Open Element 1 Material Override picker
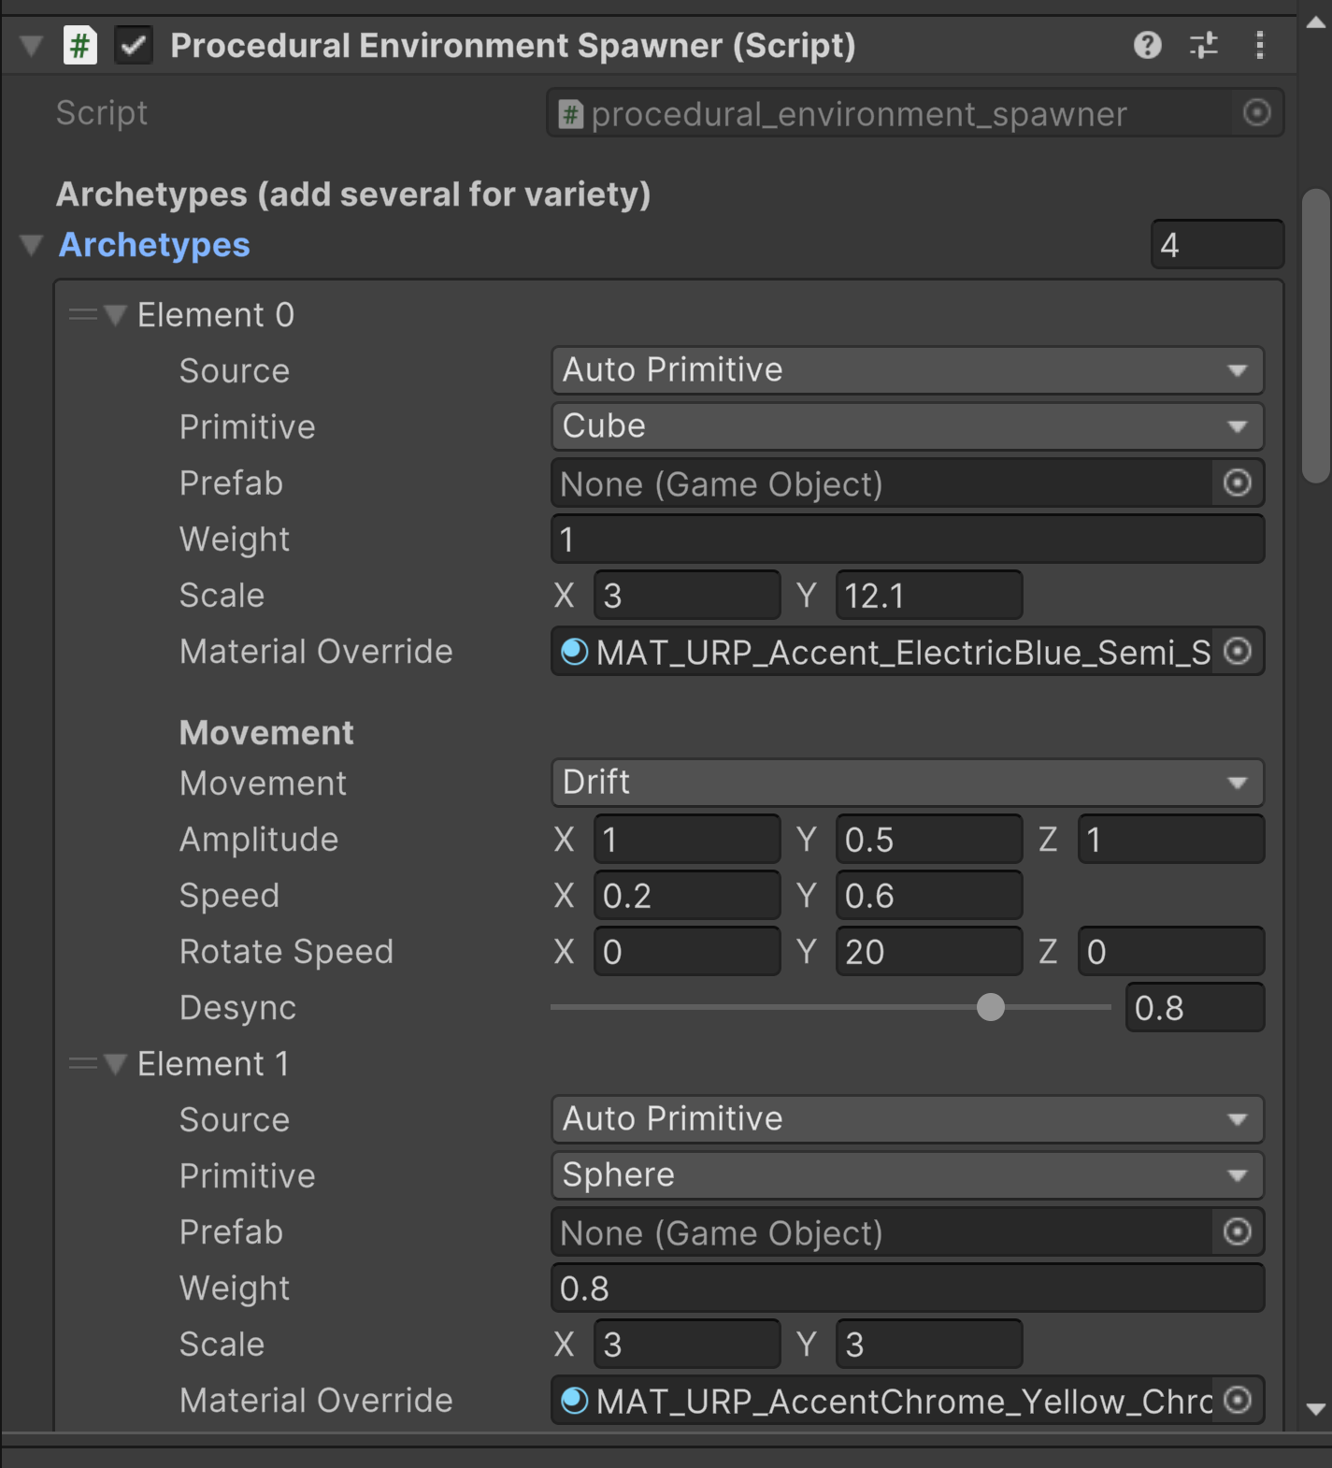Image resolution: width=1332 pixels, height=1468 pixels. 1237,1401
